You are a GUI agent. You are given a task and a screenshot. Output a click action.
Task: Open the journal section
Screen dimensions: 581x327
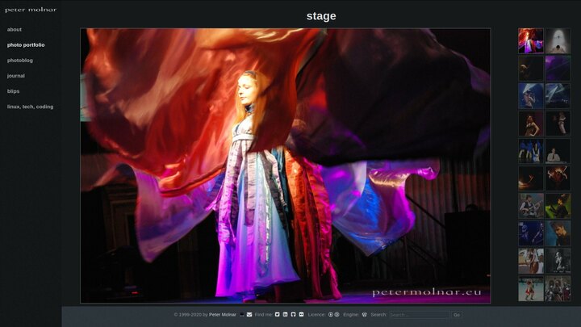16,76
